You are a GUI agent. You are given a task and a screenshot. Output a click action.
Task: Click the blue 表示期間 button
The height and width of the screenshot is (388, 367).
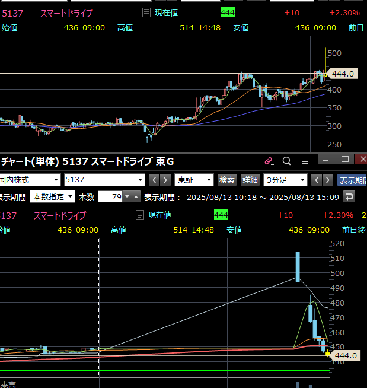coord(352,180)
